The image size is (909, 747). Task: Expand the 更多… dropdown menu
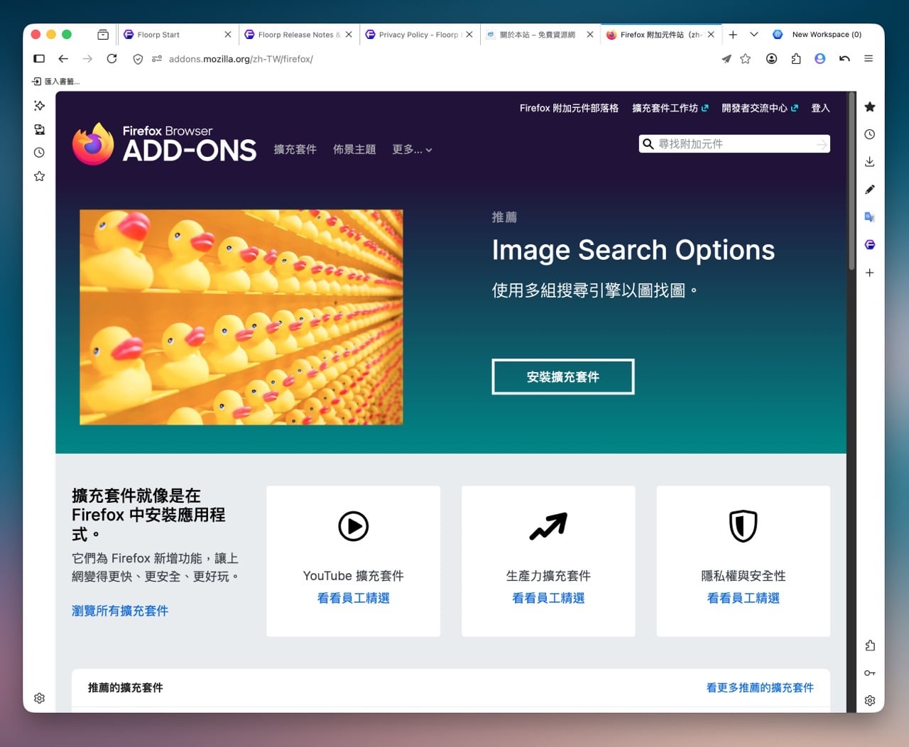click(412, 149)
